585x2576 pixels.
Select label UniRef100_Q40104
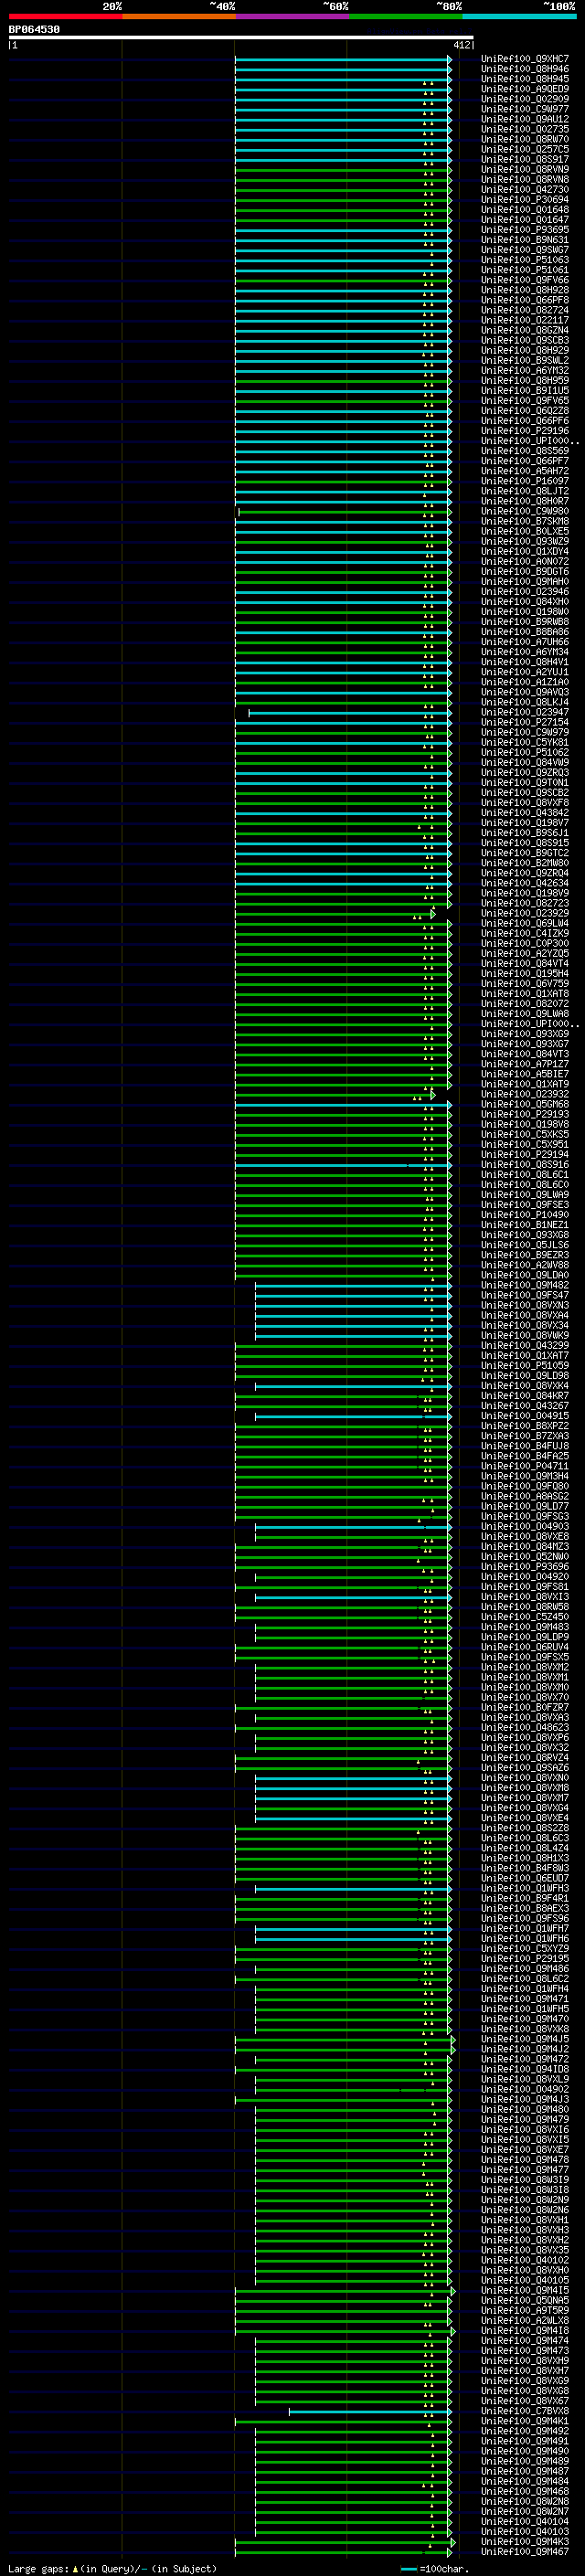click(x=524, y=2521)
